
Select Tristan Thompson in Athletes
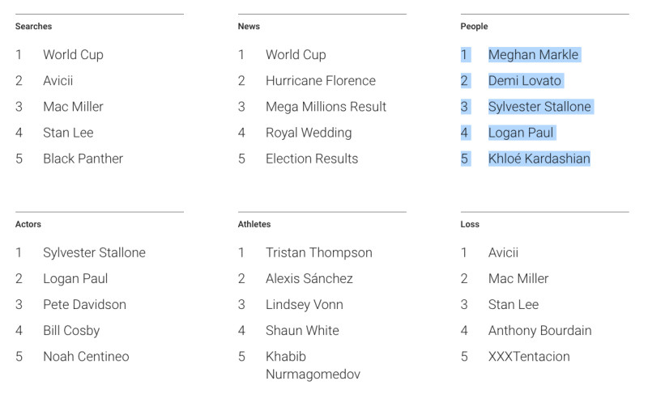318,252
